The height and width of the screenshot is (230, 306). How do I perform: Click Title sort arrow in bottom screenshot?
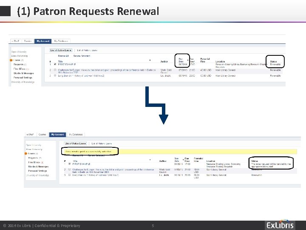coord(150,160)
